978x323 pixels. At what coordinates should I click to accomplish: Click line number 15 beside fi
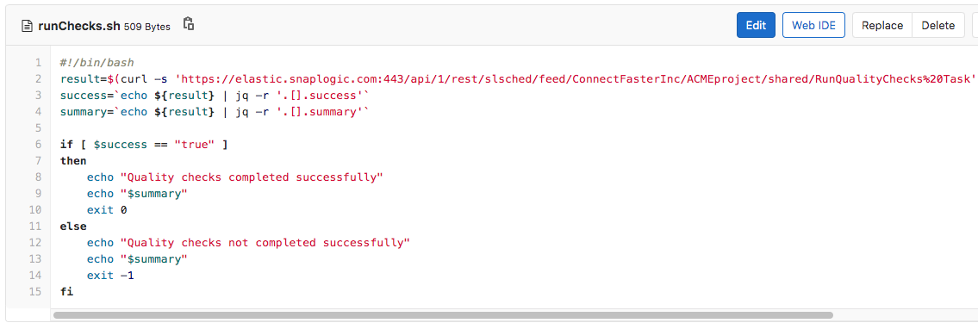tap(36, 291)
